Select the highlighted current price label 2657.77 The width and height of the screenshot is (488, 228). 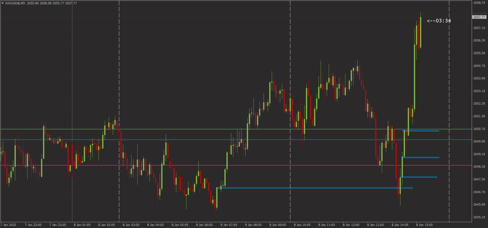(x=479, y=17)
